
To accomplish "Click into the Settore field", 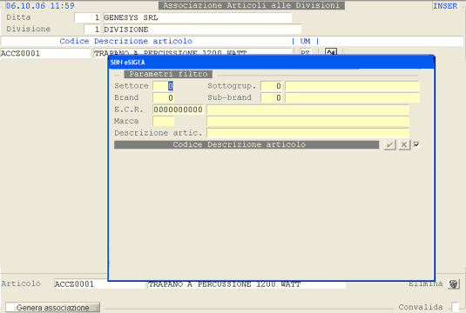I will point(163,86).
